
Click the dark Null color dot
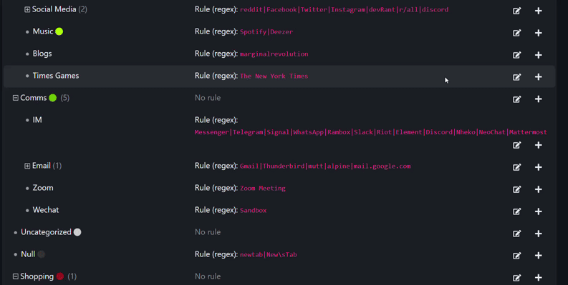[x=42, y=254]
